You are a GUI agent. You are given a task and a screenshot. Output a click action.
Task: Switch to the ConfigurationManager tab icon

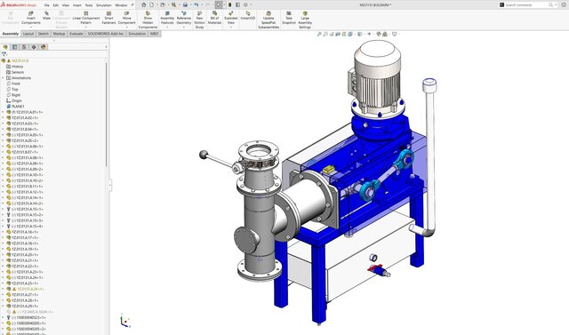tap(24, 47)
